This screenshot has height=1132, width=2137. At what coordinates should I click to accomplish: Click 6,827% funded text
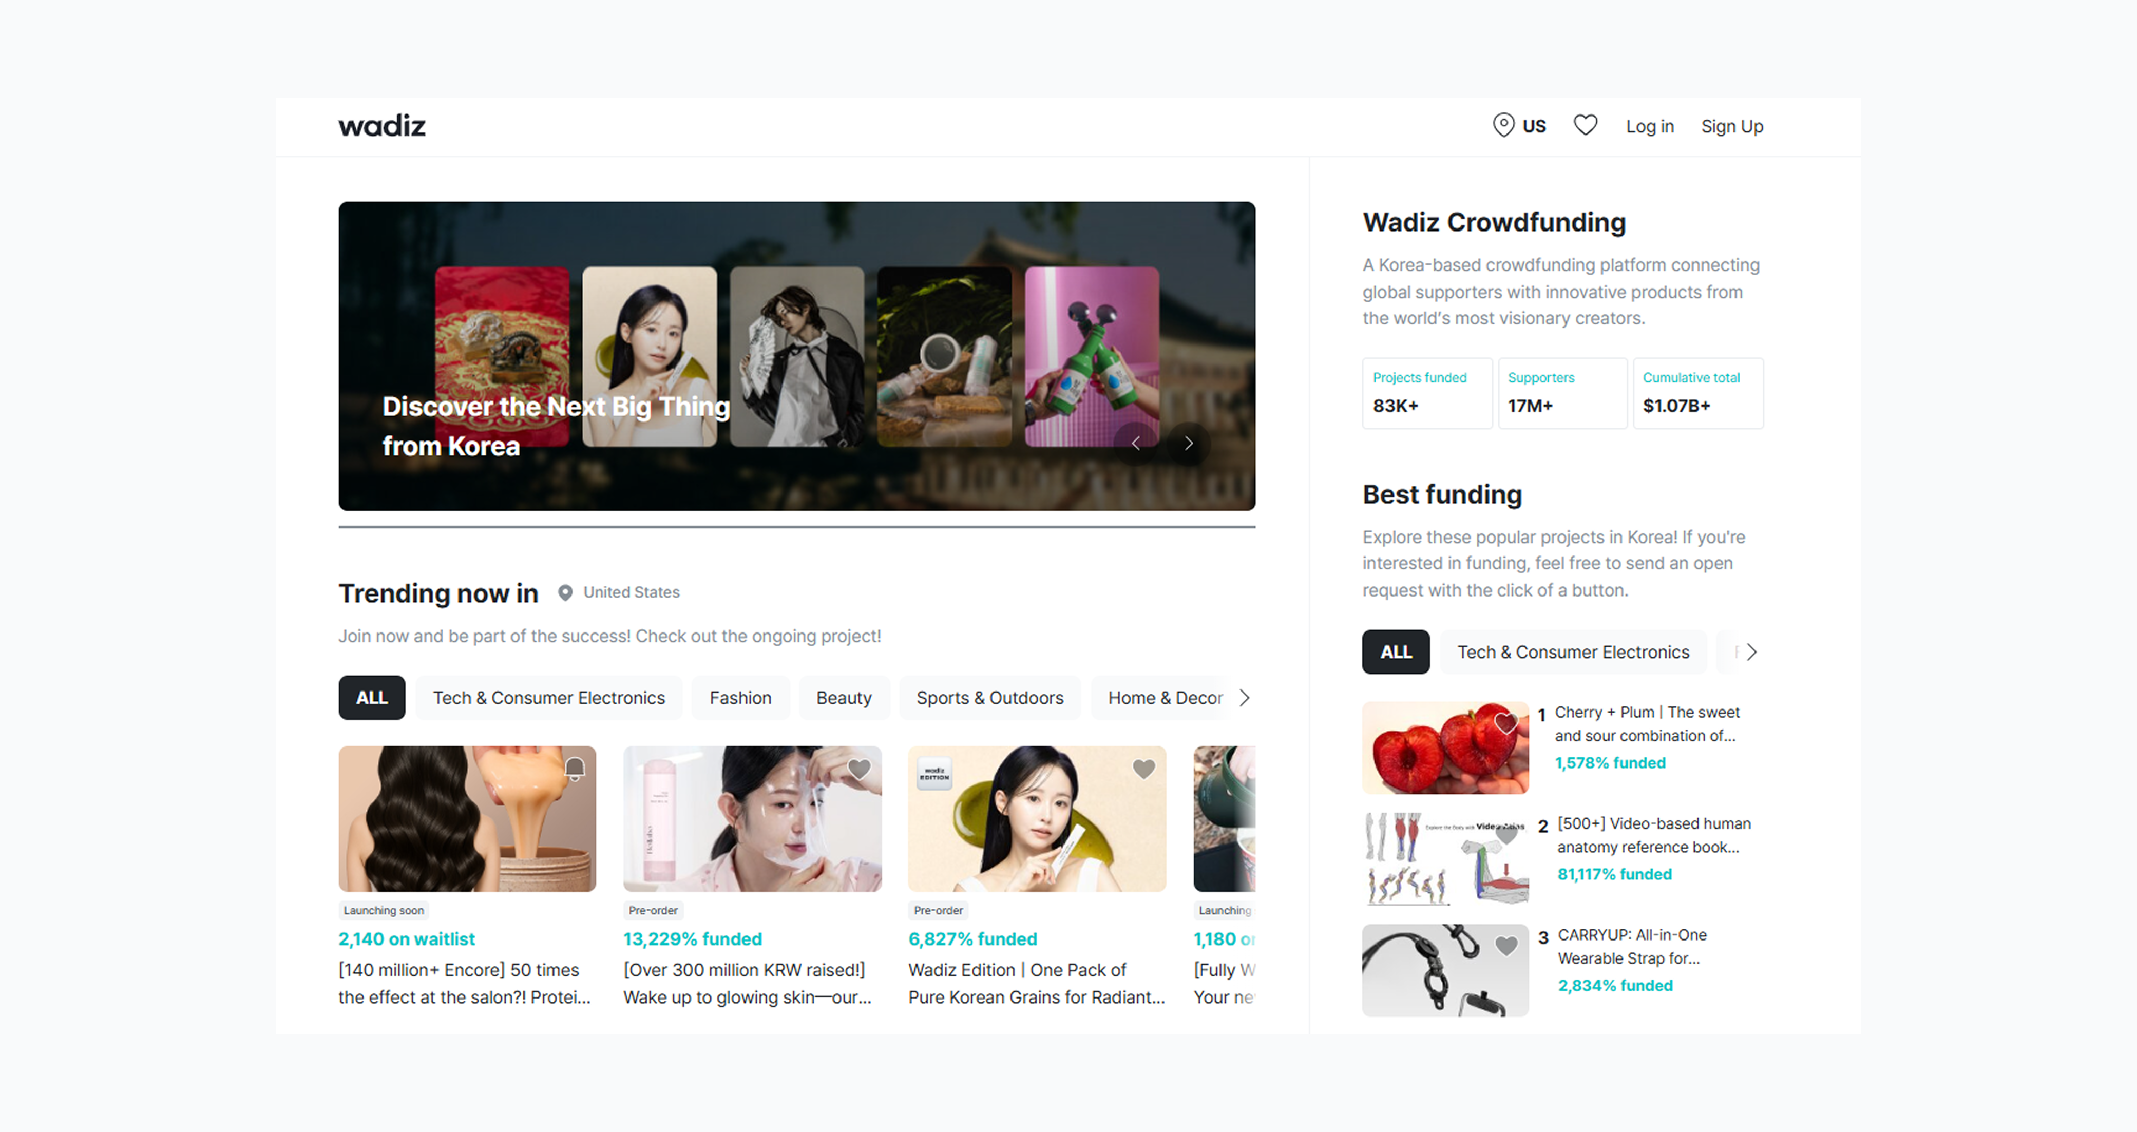point(972,939)
